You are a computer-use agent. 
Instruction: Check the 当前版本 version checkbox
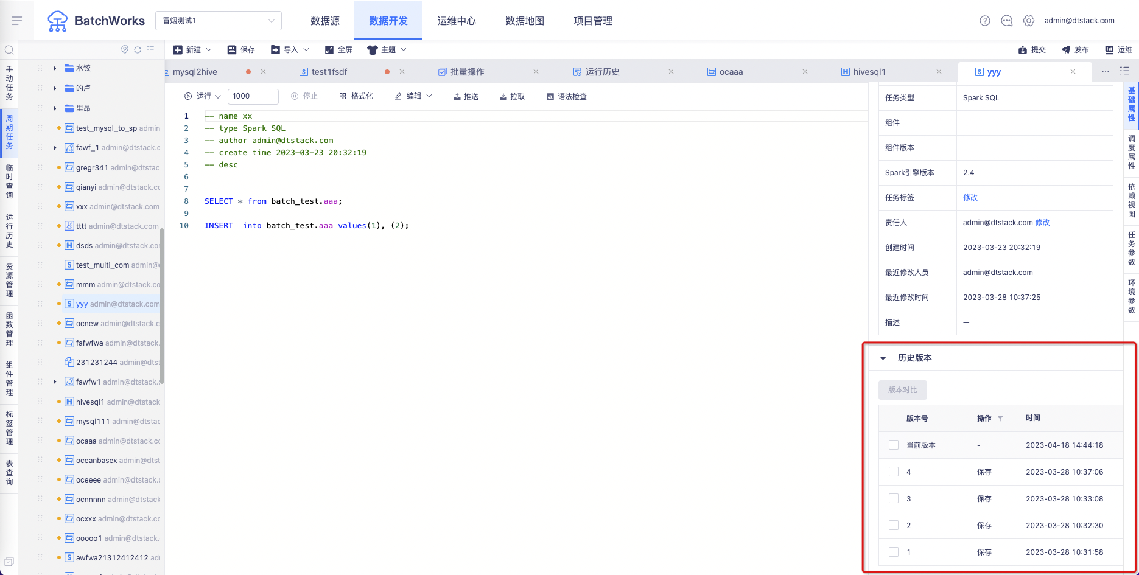click(x=894, y=445)
